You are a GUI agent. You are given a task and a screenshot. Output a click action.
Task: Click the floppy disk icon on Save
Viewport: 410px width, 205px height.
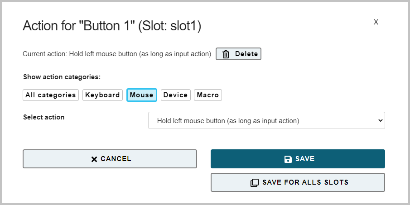pyautogui.click(x=288, y=159)
